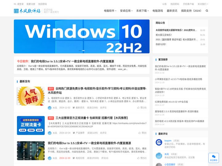Like the 全网热门资源 post, thumbs-up 赞(19)
The width and height of the screenshot is (222, 166).
pyautogui.click(x=142, y=108)
